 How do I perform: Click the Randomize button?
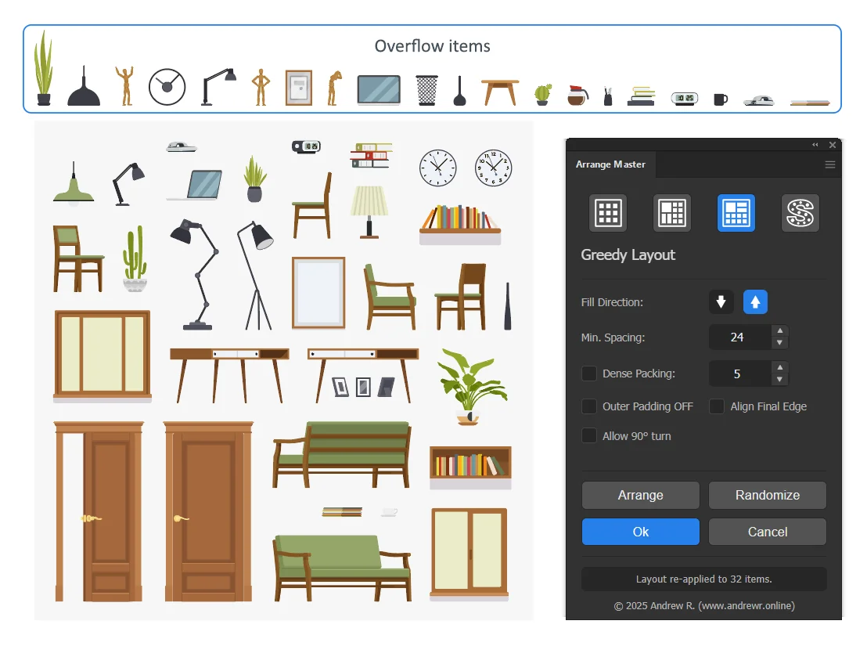click(x=767, y=495)
